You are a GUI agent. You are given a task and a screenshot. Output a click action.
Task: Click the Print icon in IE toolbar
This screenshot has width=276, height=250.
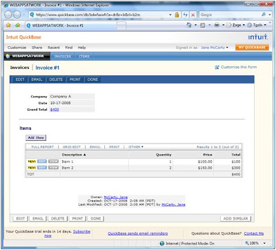217,25
